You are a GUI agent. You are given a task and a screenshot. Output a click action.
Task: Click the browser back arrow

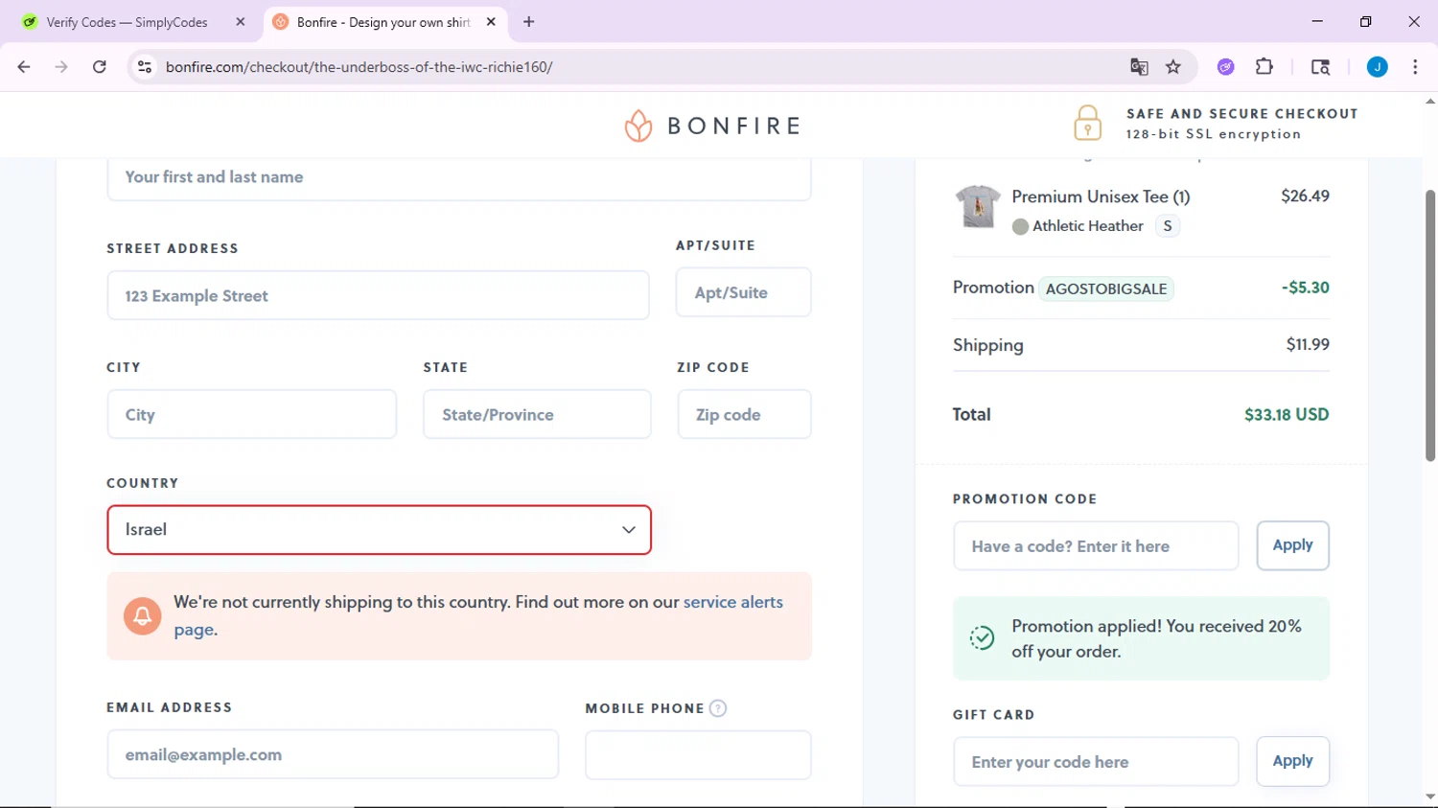click(24, 67)
